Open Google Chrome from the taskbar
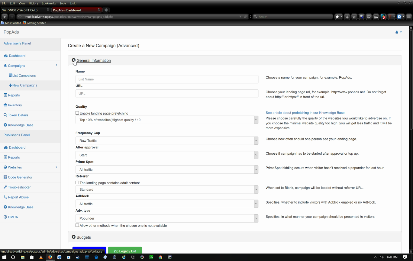413x261 pixels. (161, 257)
